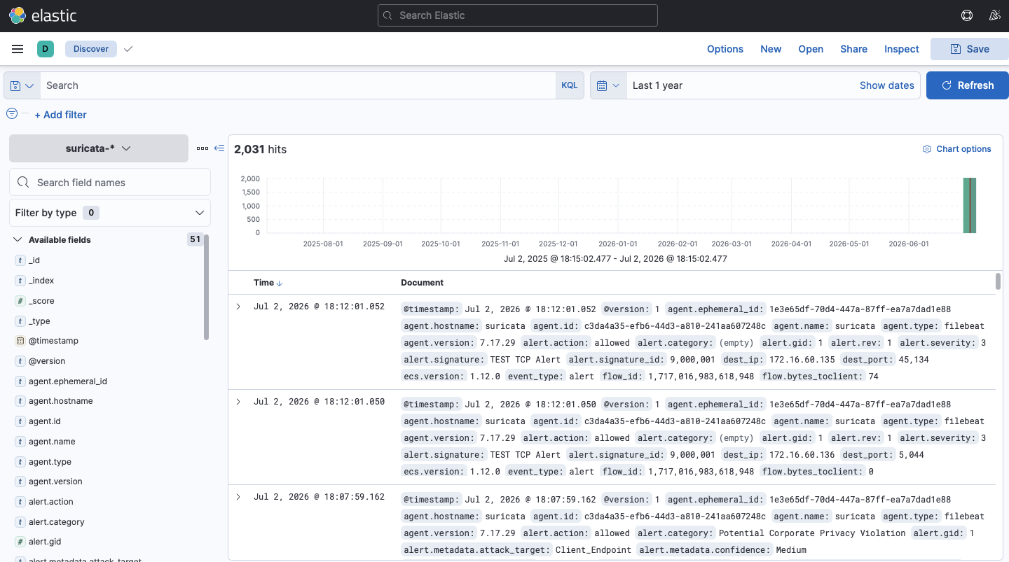Expand Filter by type dropdown

pos(110,213)
